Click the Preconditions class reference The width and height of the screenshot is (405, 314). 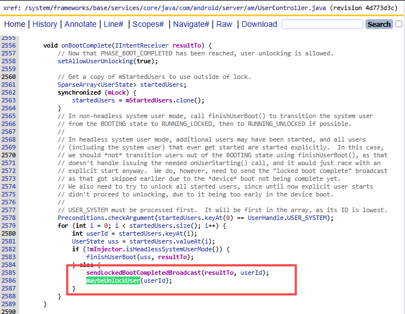point(81,218)
